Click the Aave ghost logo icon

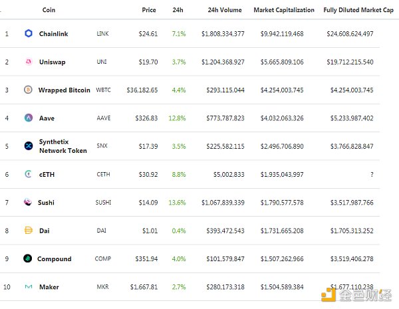(x=29, y=118)
